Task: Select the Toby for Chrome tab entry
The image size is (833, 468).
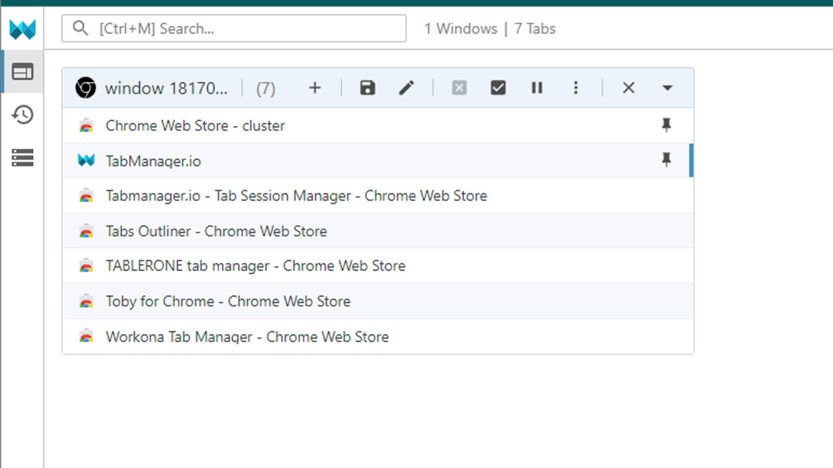Action: click(227, 301)
